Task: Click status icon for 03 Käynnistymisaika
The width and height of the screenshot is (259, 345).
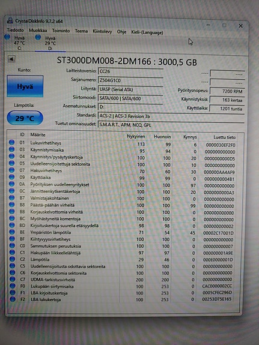Action: [x=11, y=149]
